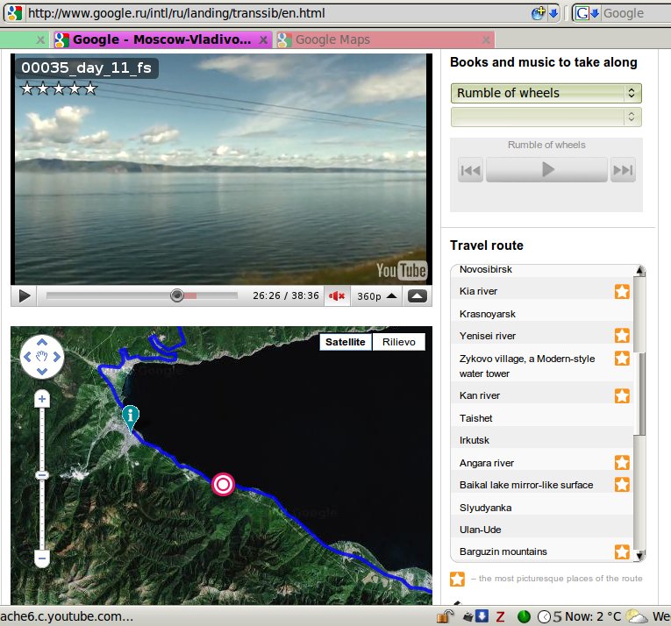Open the address bar history dropdown arrow
The height and width of the screenshot is (626, 671).
click(553, 13)
